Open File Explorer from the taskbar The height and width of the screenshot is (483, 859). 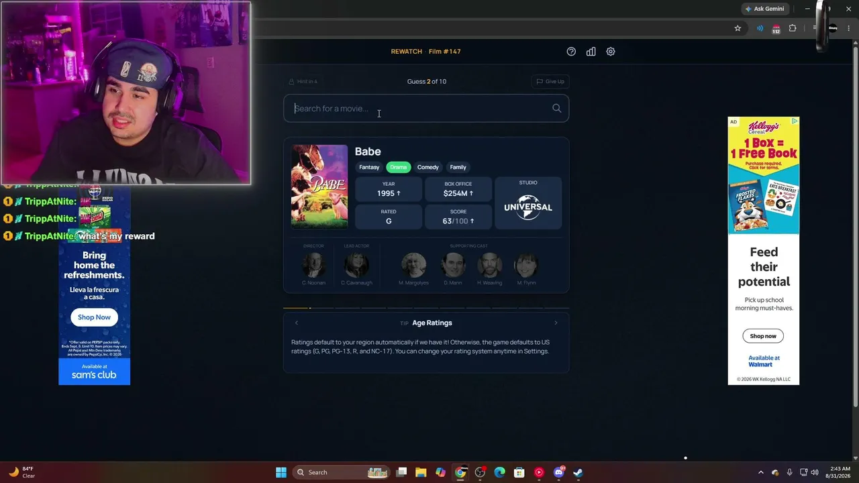pyautogui.click(x=421, y=472)
